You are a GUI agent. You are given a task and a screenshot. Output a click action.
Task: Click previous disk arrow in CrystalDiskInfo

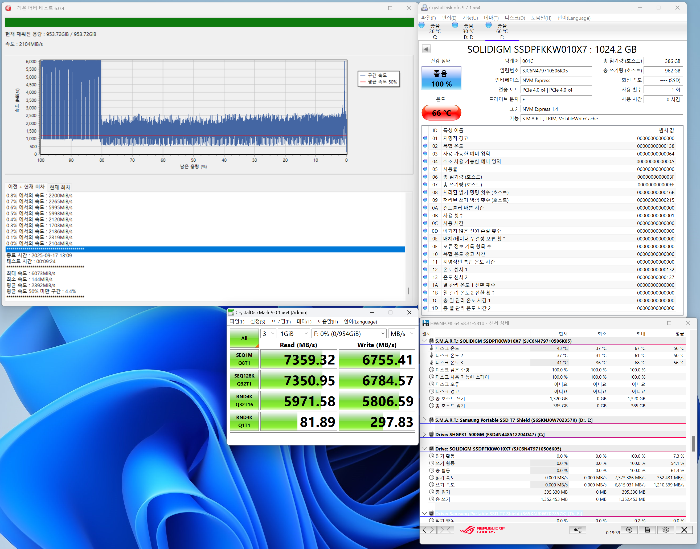click(426, 49)
